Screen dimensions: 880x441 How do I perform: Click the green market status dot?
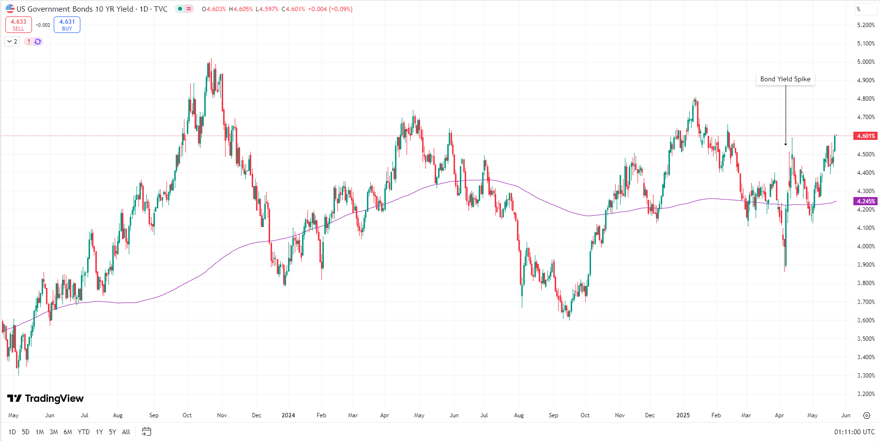pyautogui.click(x=180, y=9)
